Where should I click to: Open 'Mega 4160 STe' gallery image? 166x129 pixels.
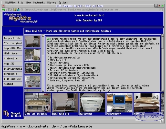click(65, 104)
